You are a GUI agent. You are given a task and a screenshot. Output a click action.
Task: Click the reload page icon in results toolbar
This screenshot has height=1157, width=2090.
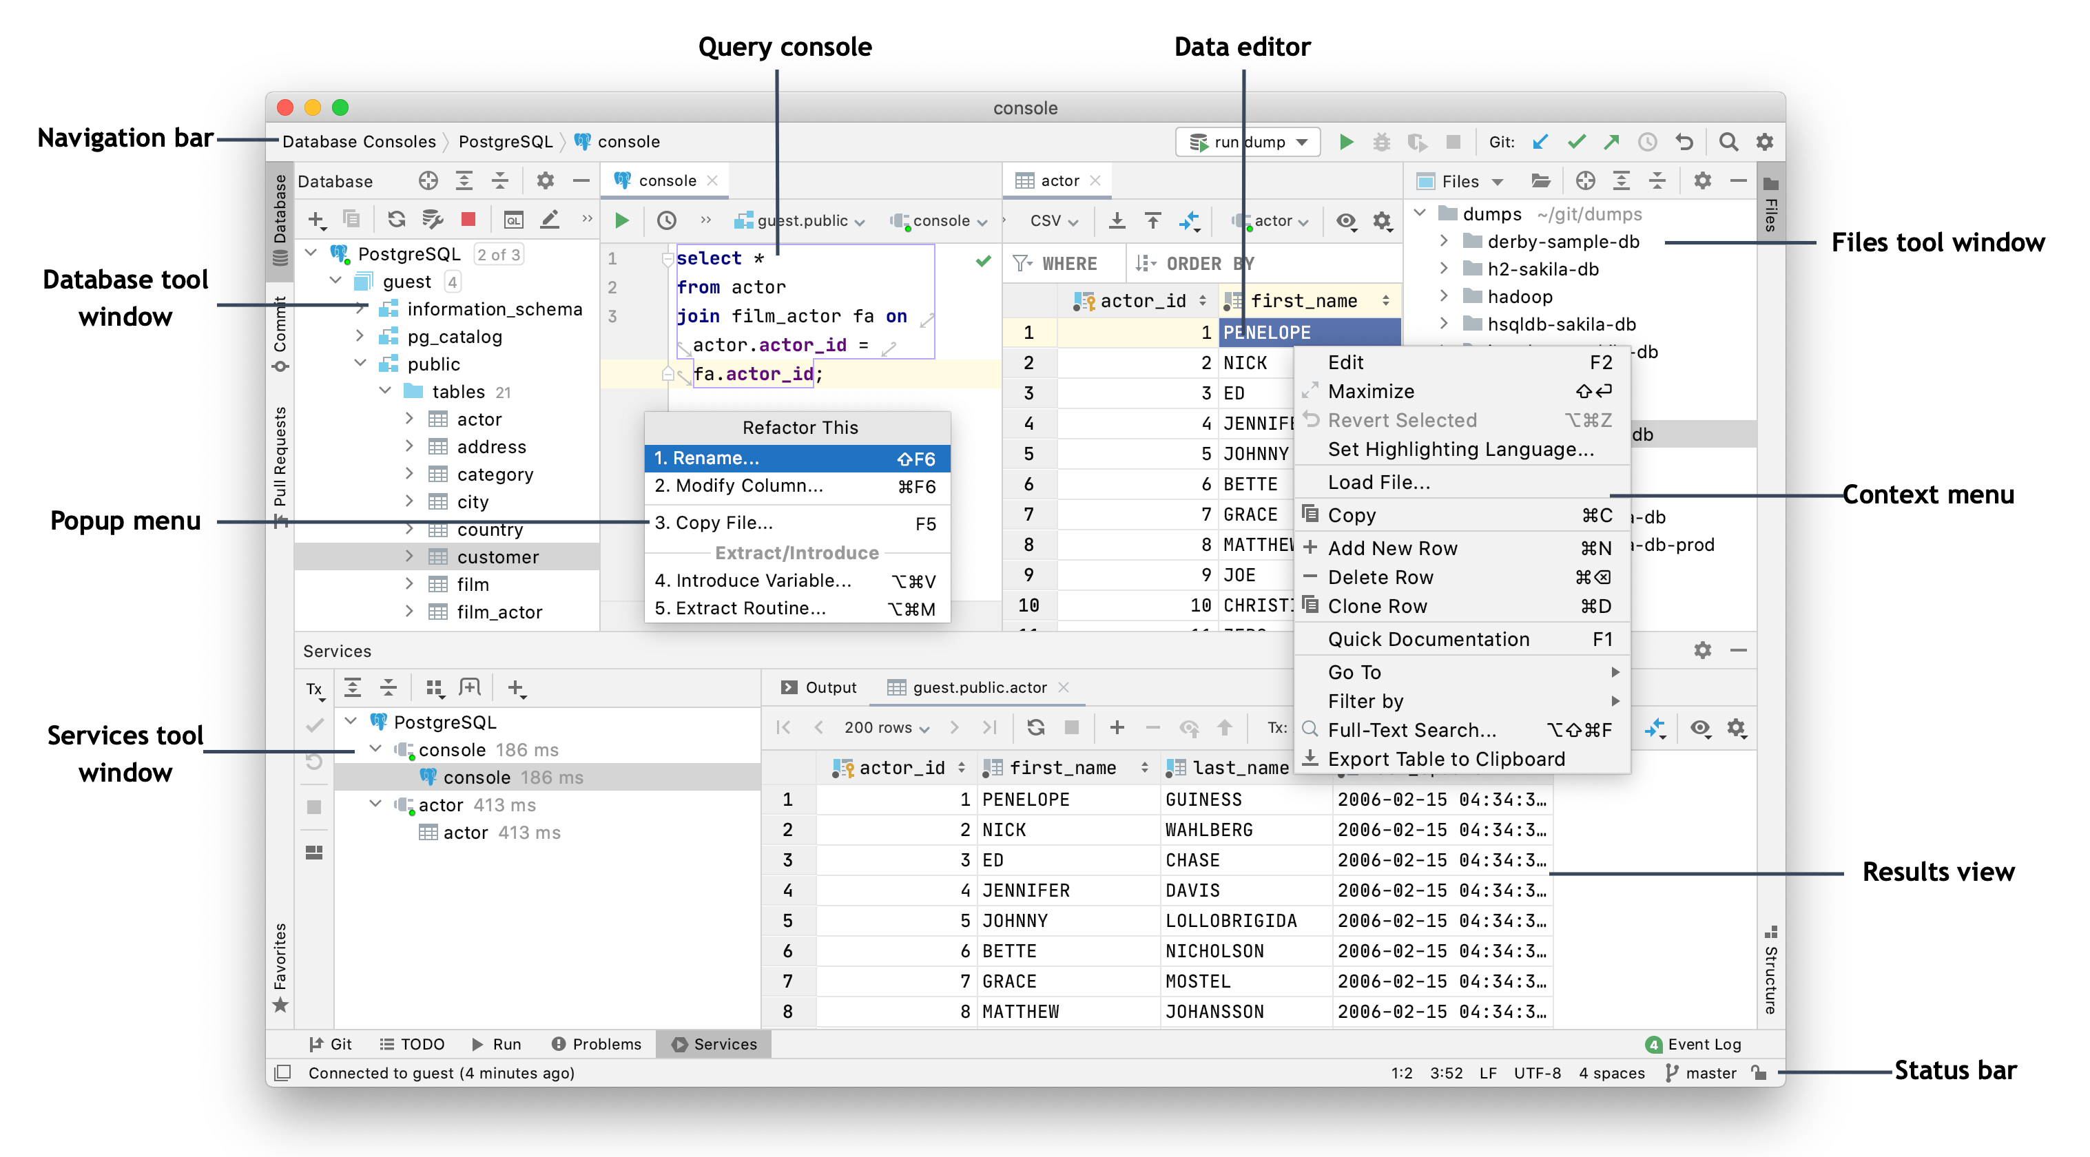(1035, 728)
